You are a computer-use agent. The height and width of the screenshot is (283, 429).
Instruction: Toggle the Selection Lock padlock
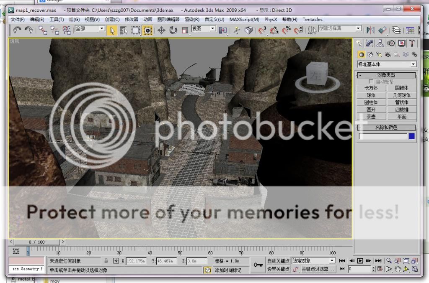pos(106,261)
